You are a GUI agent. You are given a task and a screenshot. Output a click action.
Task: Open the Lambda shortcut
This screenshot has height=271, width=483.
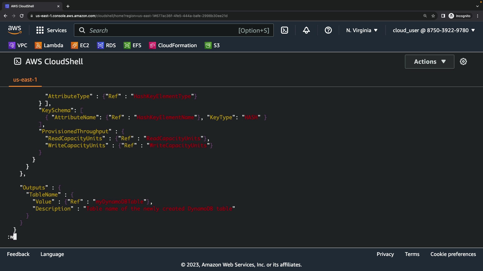(49, 45)
